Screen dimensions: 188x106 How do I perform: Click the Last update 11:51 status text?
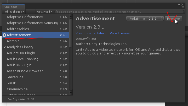pos(21,99)
